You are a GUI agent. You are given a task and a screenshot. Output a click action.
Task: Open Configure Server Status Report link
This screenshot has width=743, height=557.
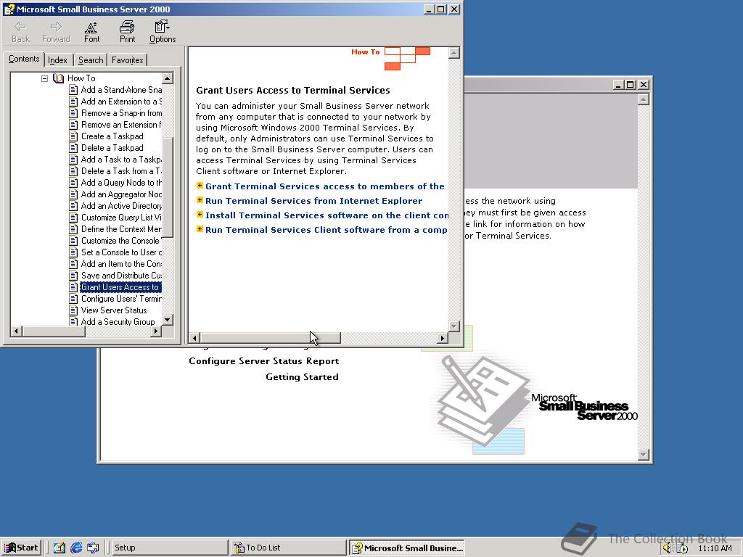[x=264, y=361]
